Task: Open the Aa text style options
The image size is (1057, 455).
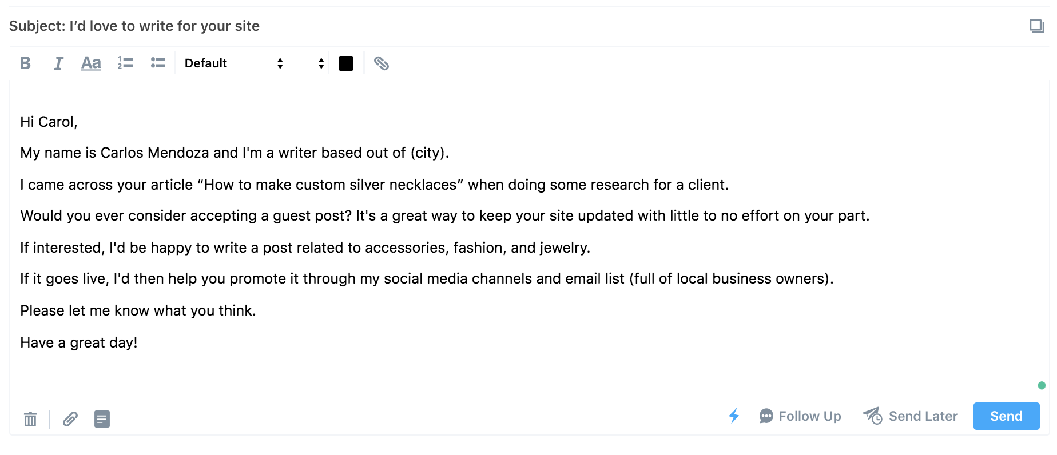Action: 91,63
